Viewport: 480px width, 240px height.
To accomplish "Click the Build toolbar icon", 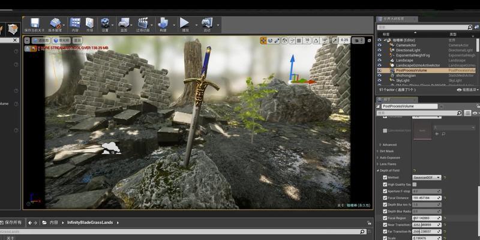I will click(163, 23).
